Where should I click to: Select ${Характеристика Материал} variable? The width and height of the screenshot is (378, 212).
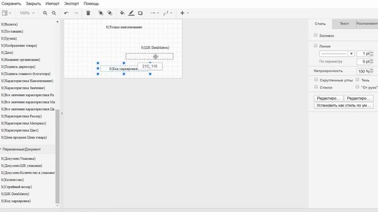click(24, 123)
